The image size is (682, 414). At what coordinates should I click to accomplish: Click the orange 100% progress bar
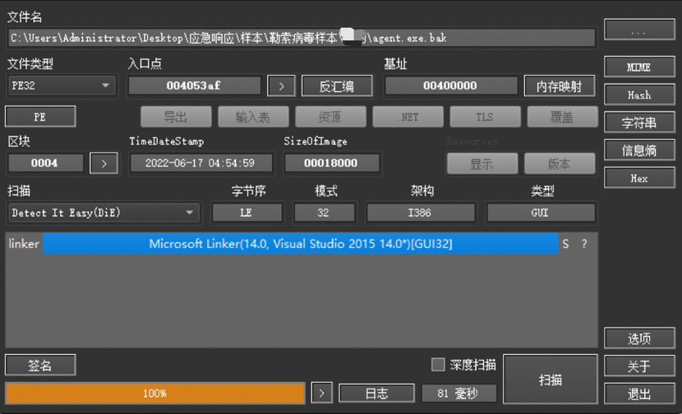pyautogui.click(x=154, y=393)
